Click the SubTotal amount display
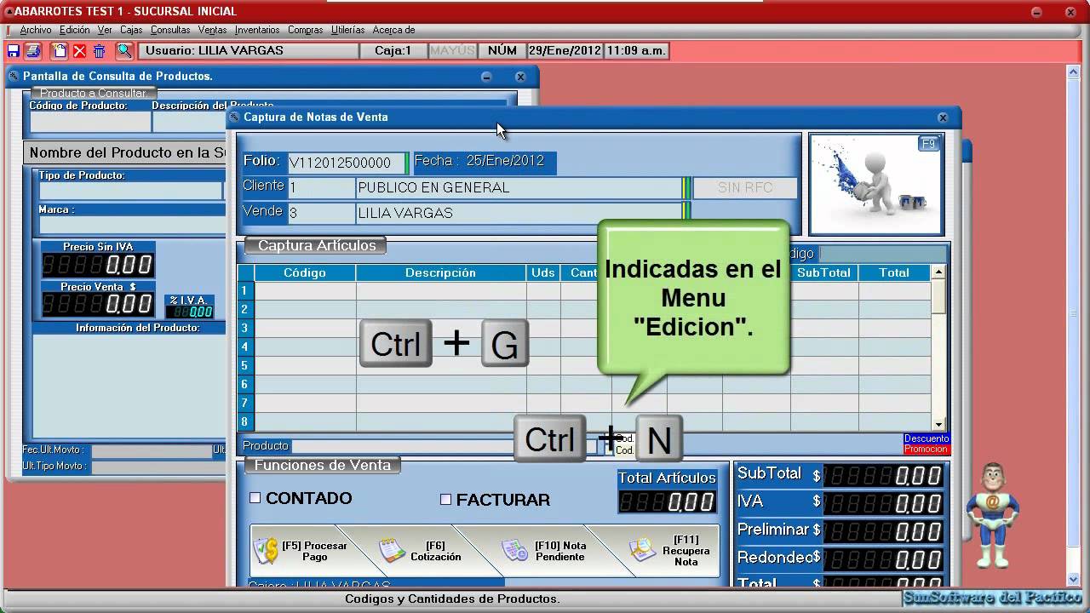Viewport: 1090px width, 613px height. (x=883, y=476)
